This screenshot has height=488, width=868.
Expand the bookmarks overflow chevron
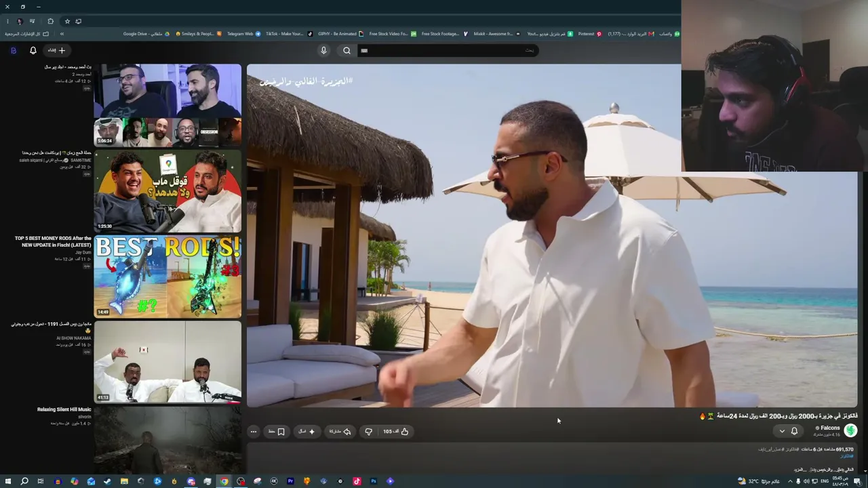(x=62, y=34)
